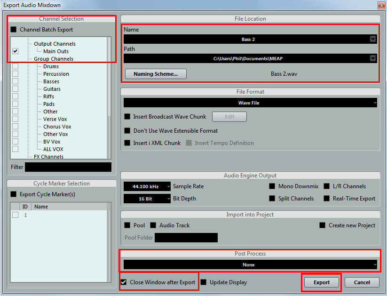
Task: Open the 16 Bit depth dropdown
Action: tap(147, 199)
